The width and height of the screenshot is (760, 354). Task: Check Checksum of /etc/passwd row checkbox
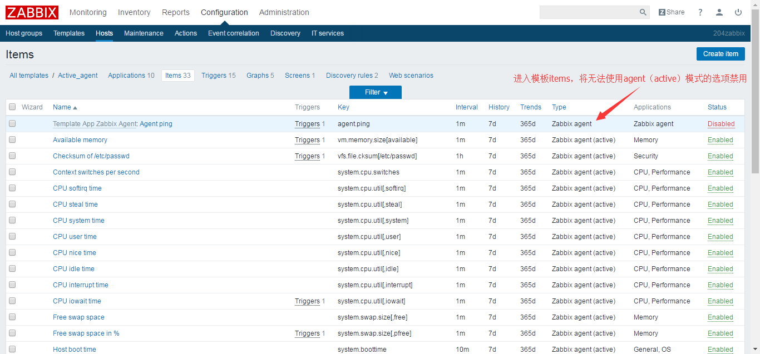(x=12, y=156)
